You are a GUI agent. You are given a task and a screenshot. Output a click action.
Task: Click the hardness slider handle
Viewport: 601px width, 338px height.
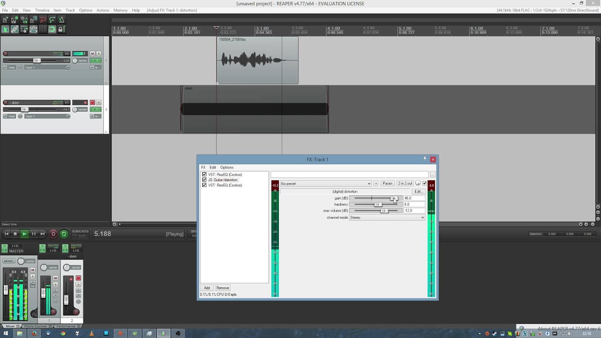[x=378, y=204]
